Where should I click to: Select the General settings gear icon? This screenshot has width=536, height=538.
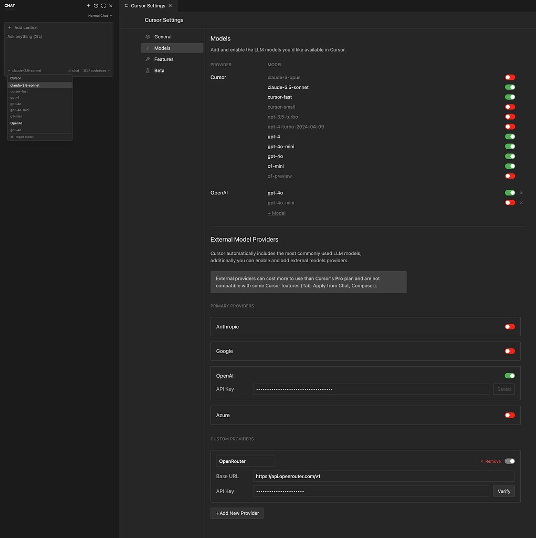click(x=147, y=36)
